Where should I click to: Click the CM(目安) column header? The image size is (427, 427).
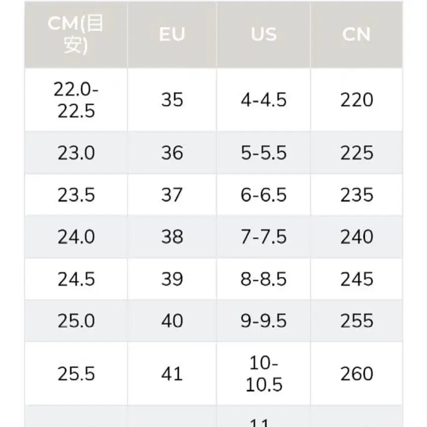[76, 35]
